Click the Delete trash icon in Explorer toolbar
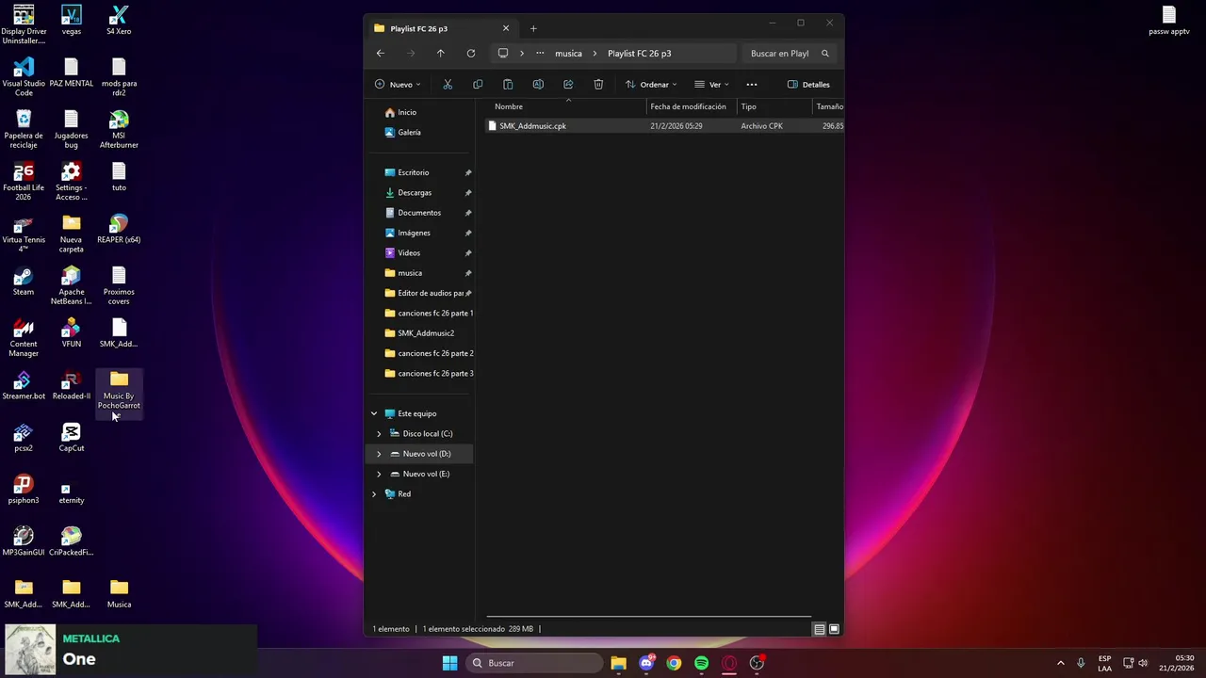 [598, 85]
